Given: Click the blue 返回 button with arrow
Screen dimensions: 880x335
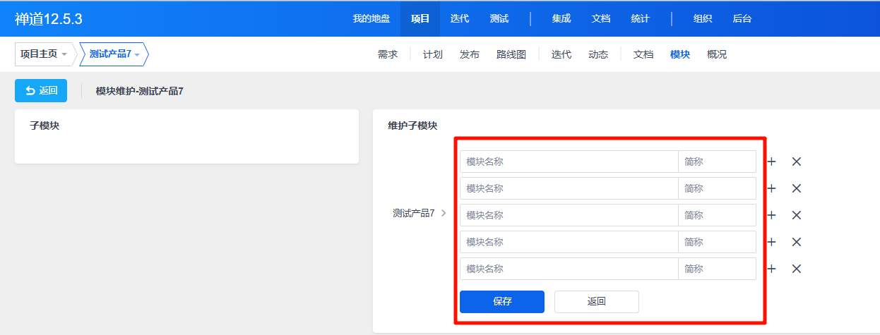Looking at the screenshot, I should click(41, 90).
